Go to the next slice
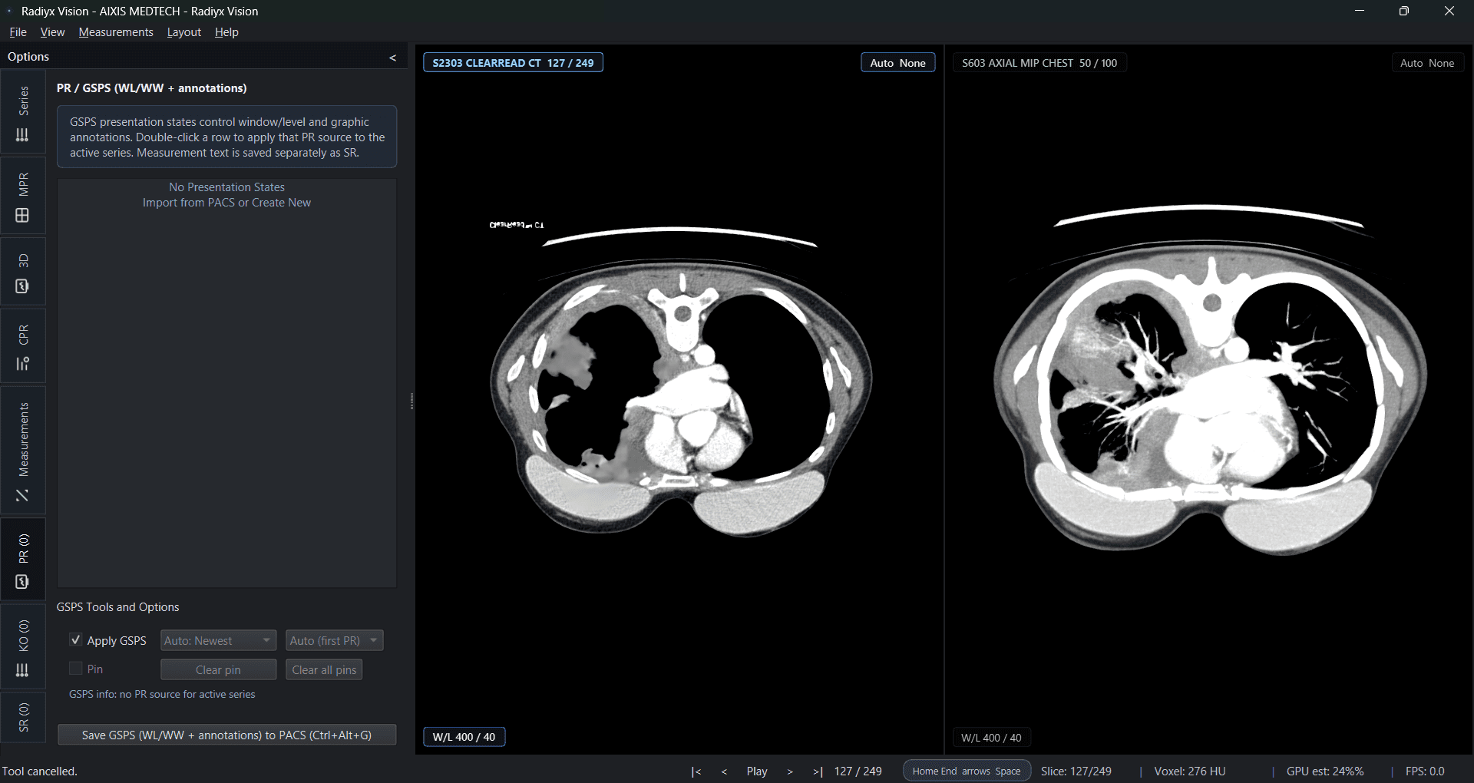The width and height of the screenshot is (1474, 783). click(790, 771)
